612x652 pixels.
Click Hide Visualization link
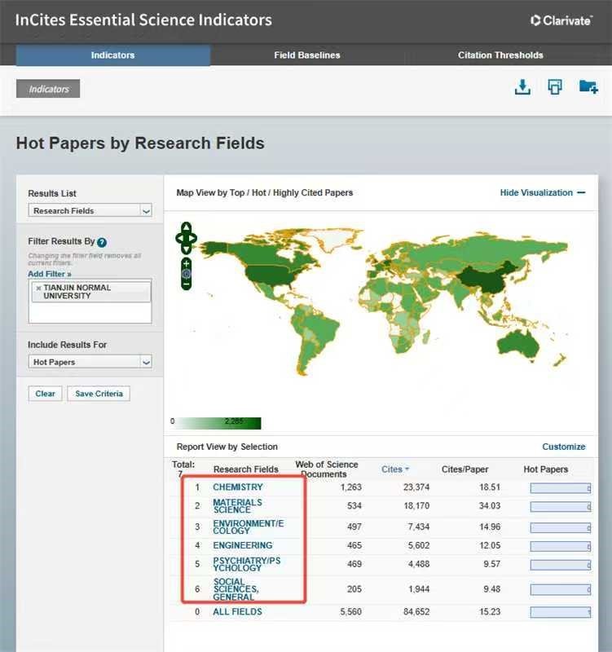point(543,192)
